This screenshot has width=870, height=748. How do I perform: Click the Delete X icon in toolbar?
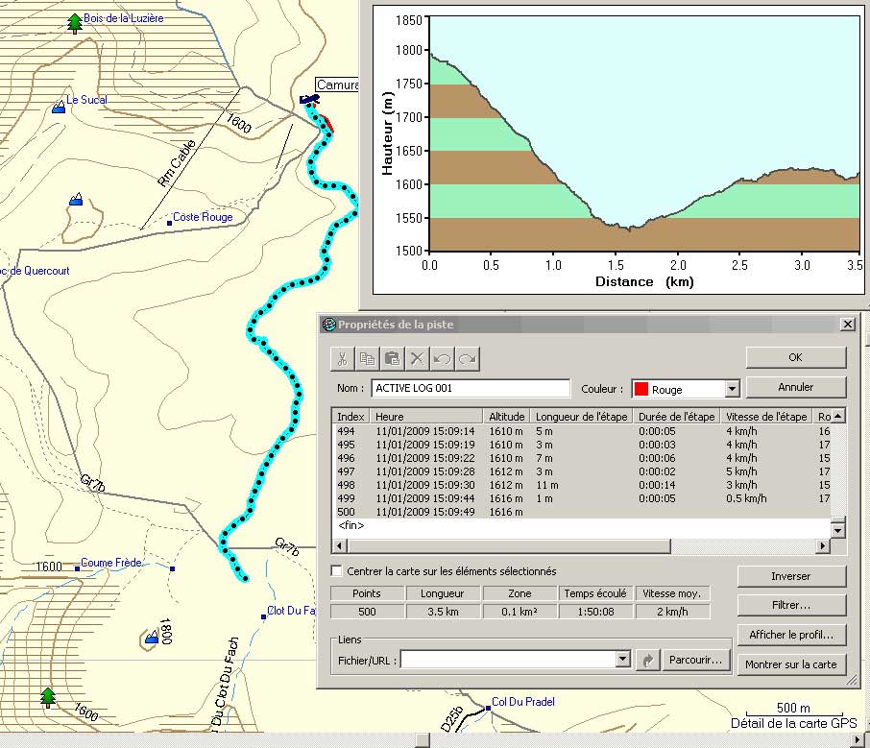(x=418, y=358)
